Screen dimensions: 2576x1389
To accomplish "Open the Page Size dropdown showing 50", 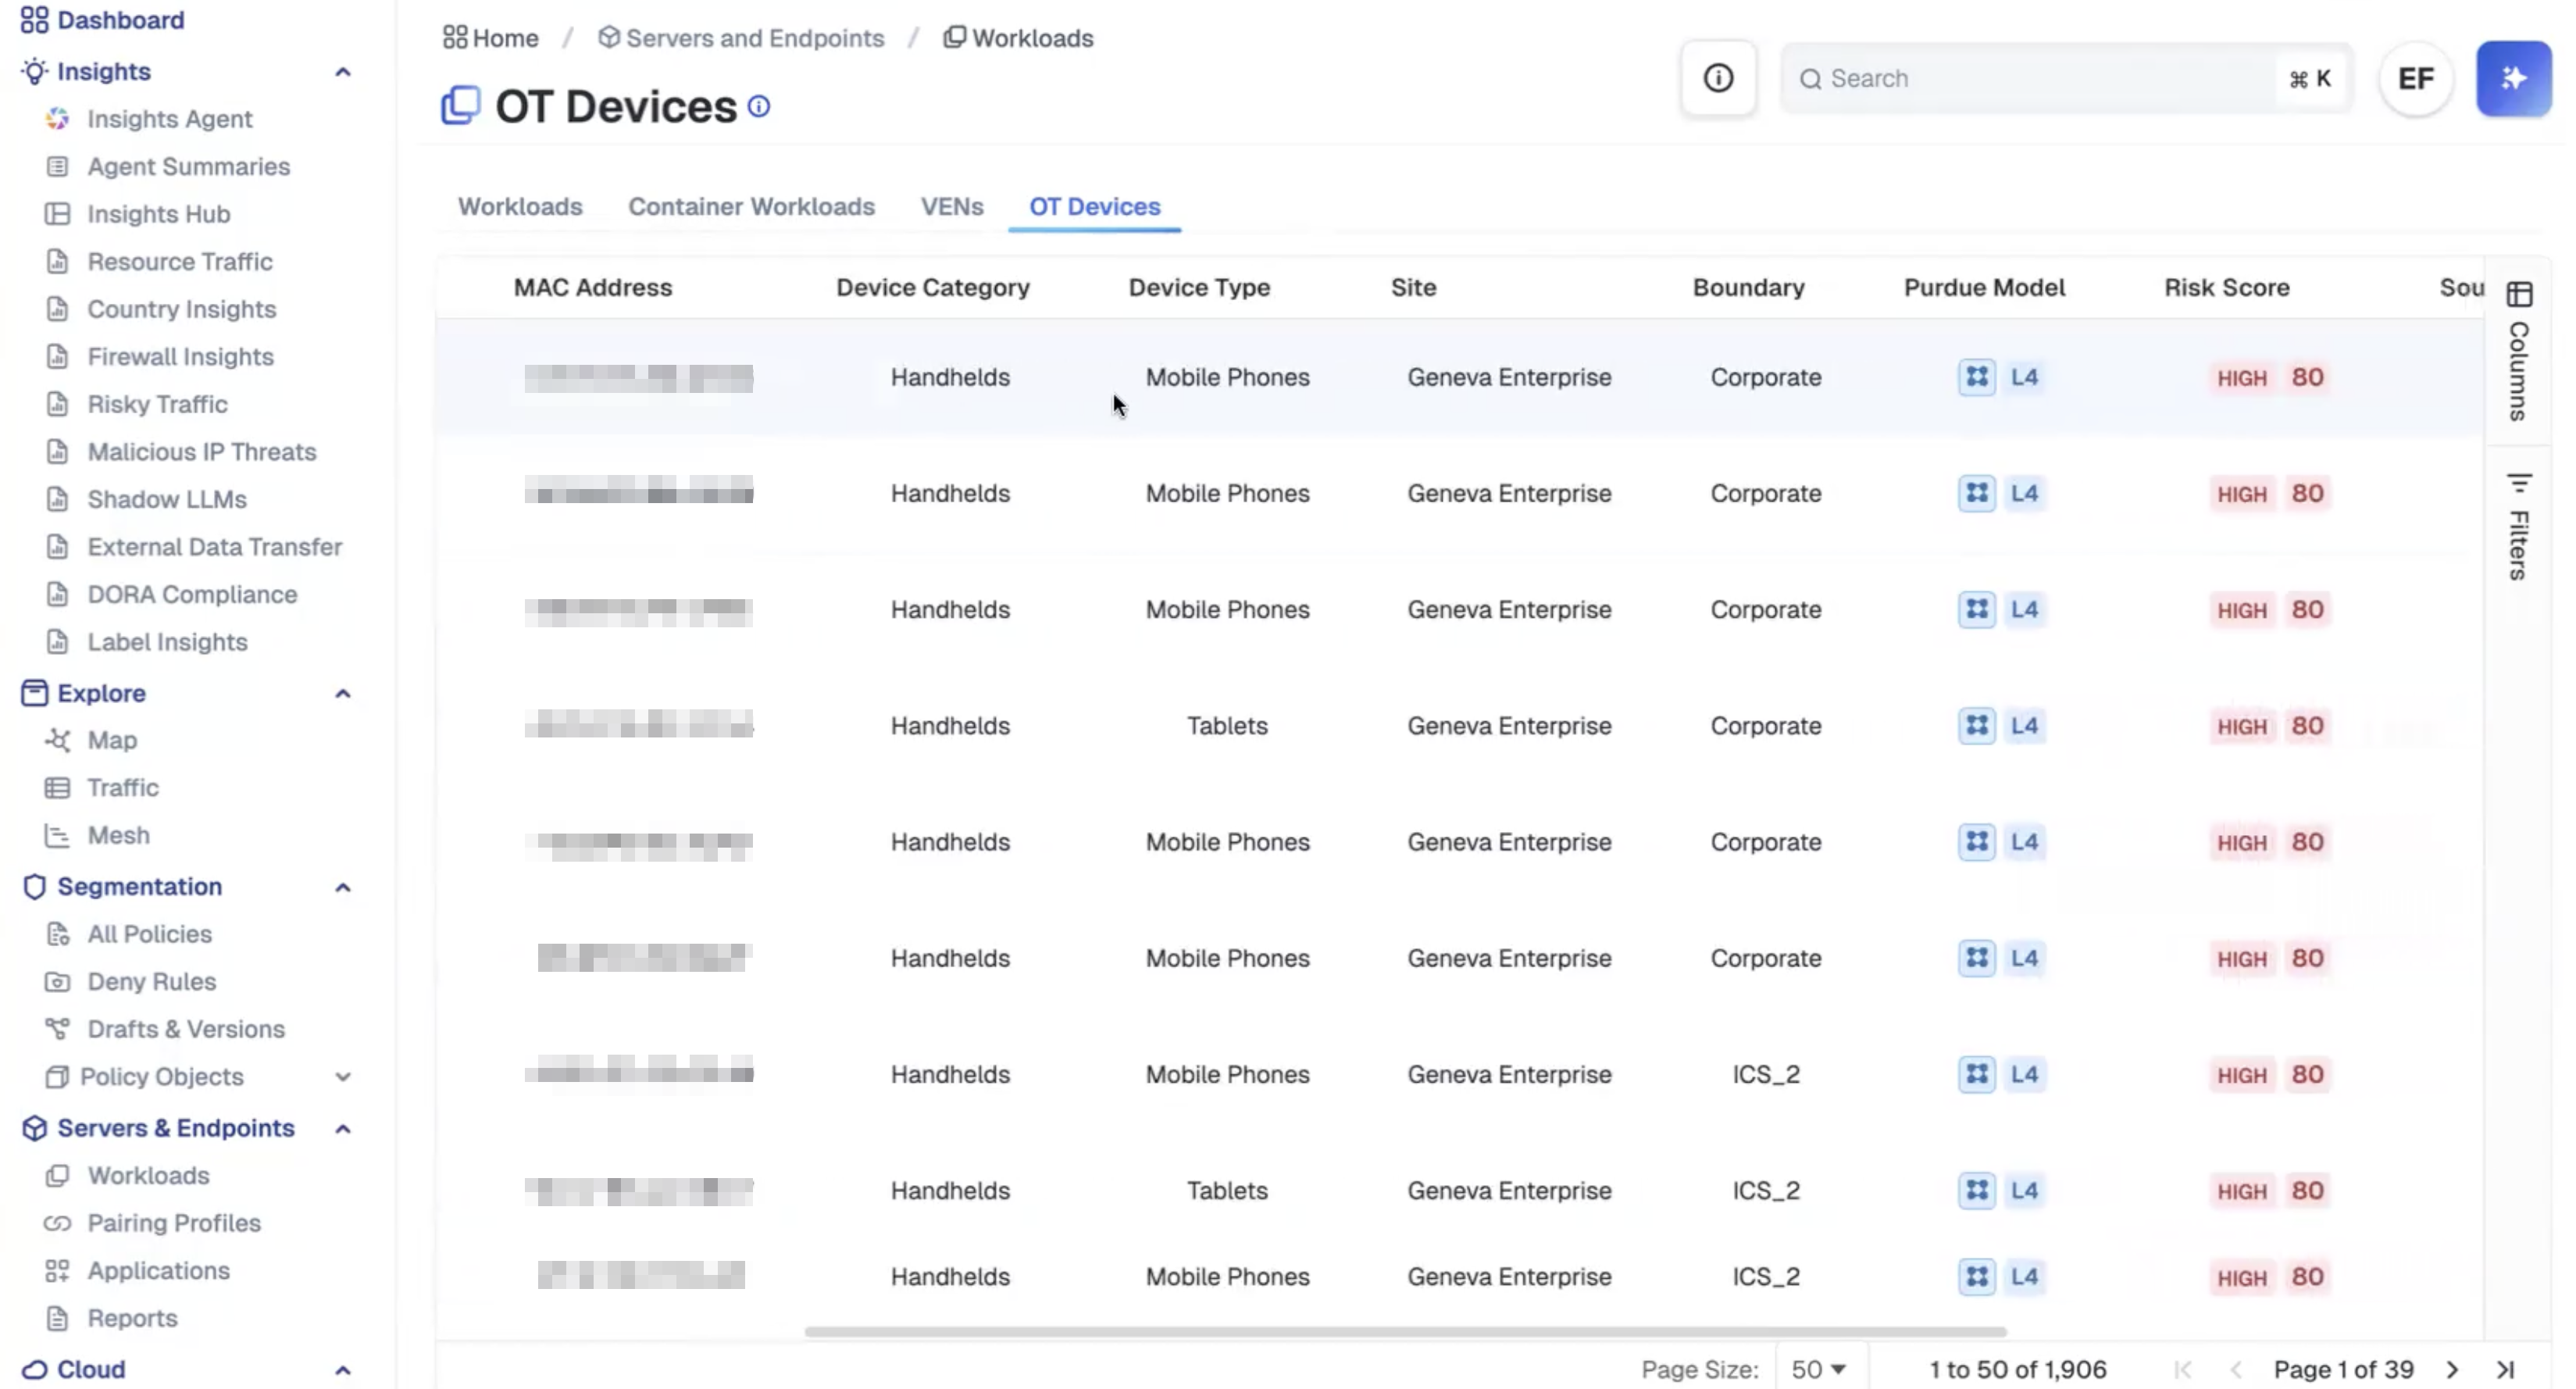I will click(x=1818, y=1367).
